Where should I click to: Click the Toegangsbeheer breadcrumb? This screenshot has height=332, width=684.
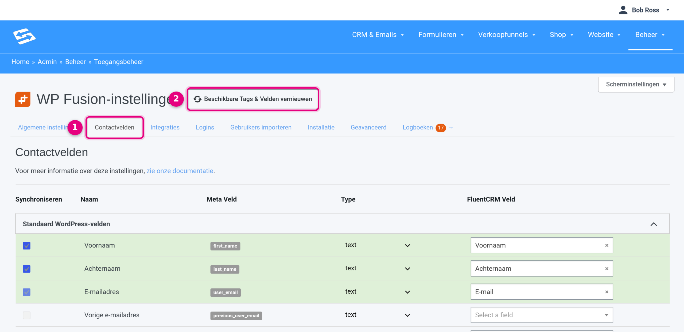(x=119, y=62)
